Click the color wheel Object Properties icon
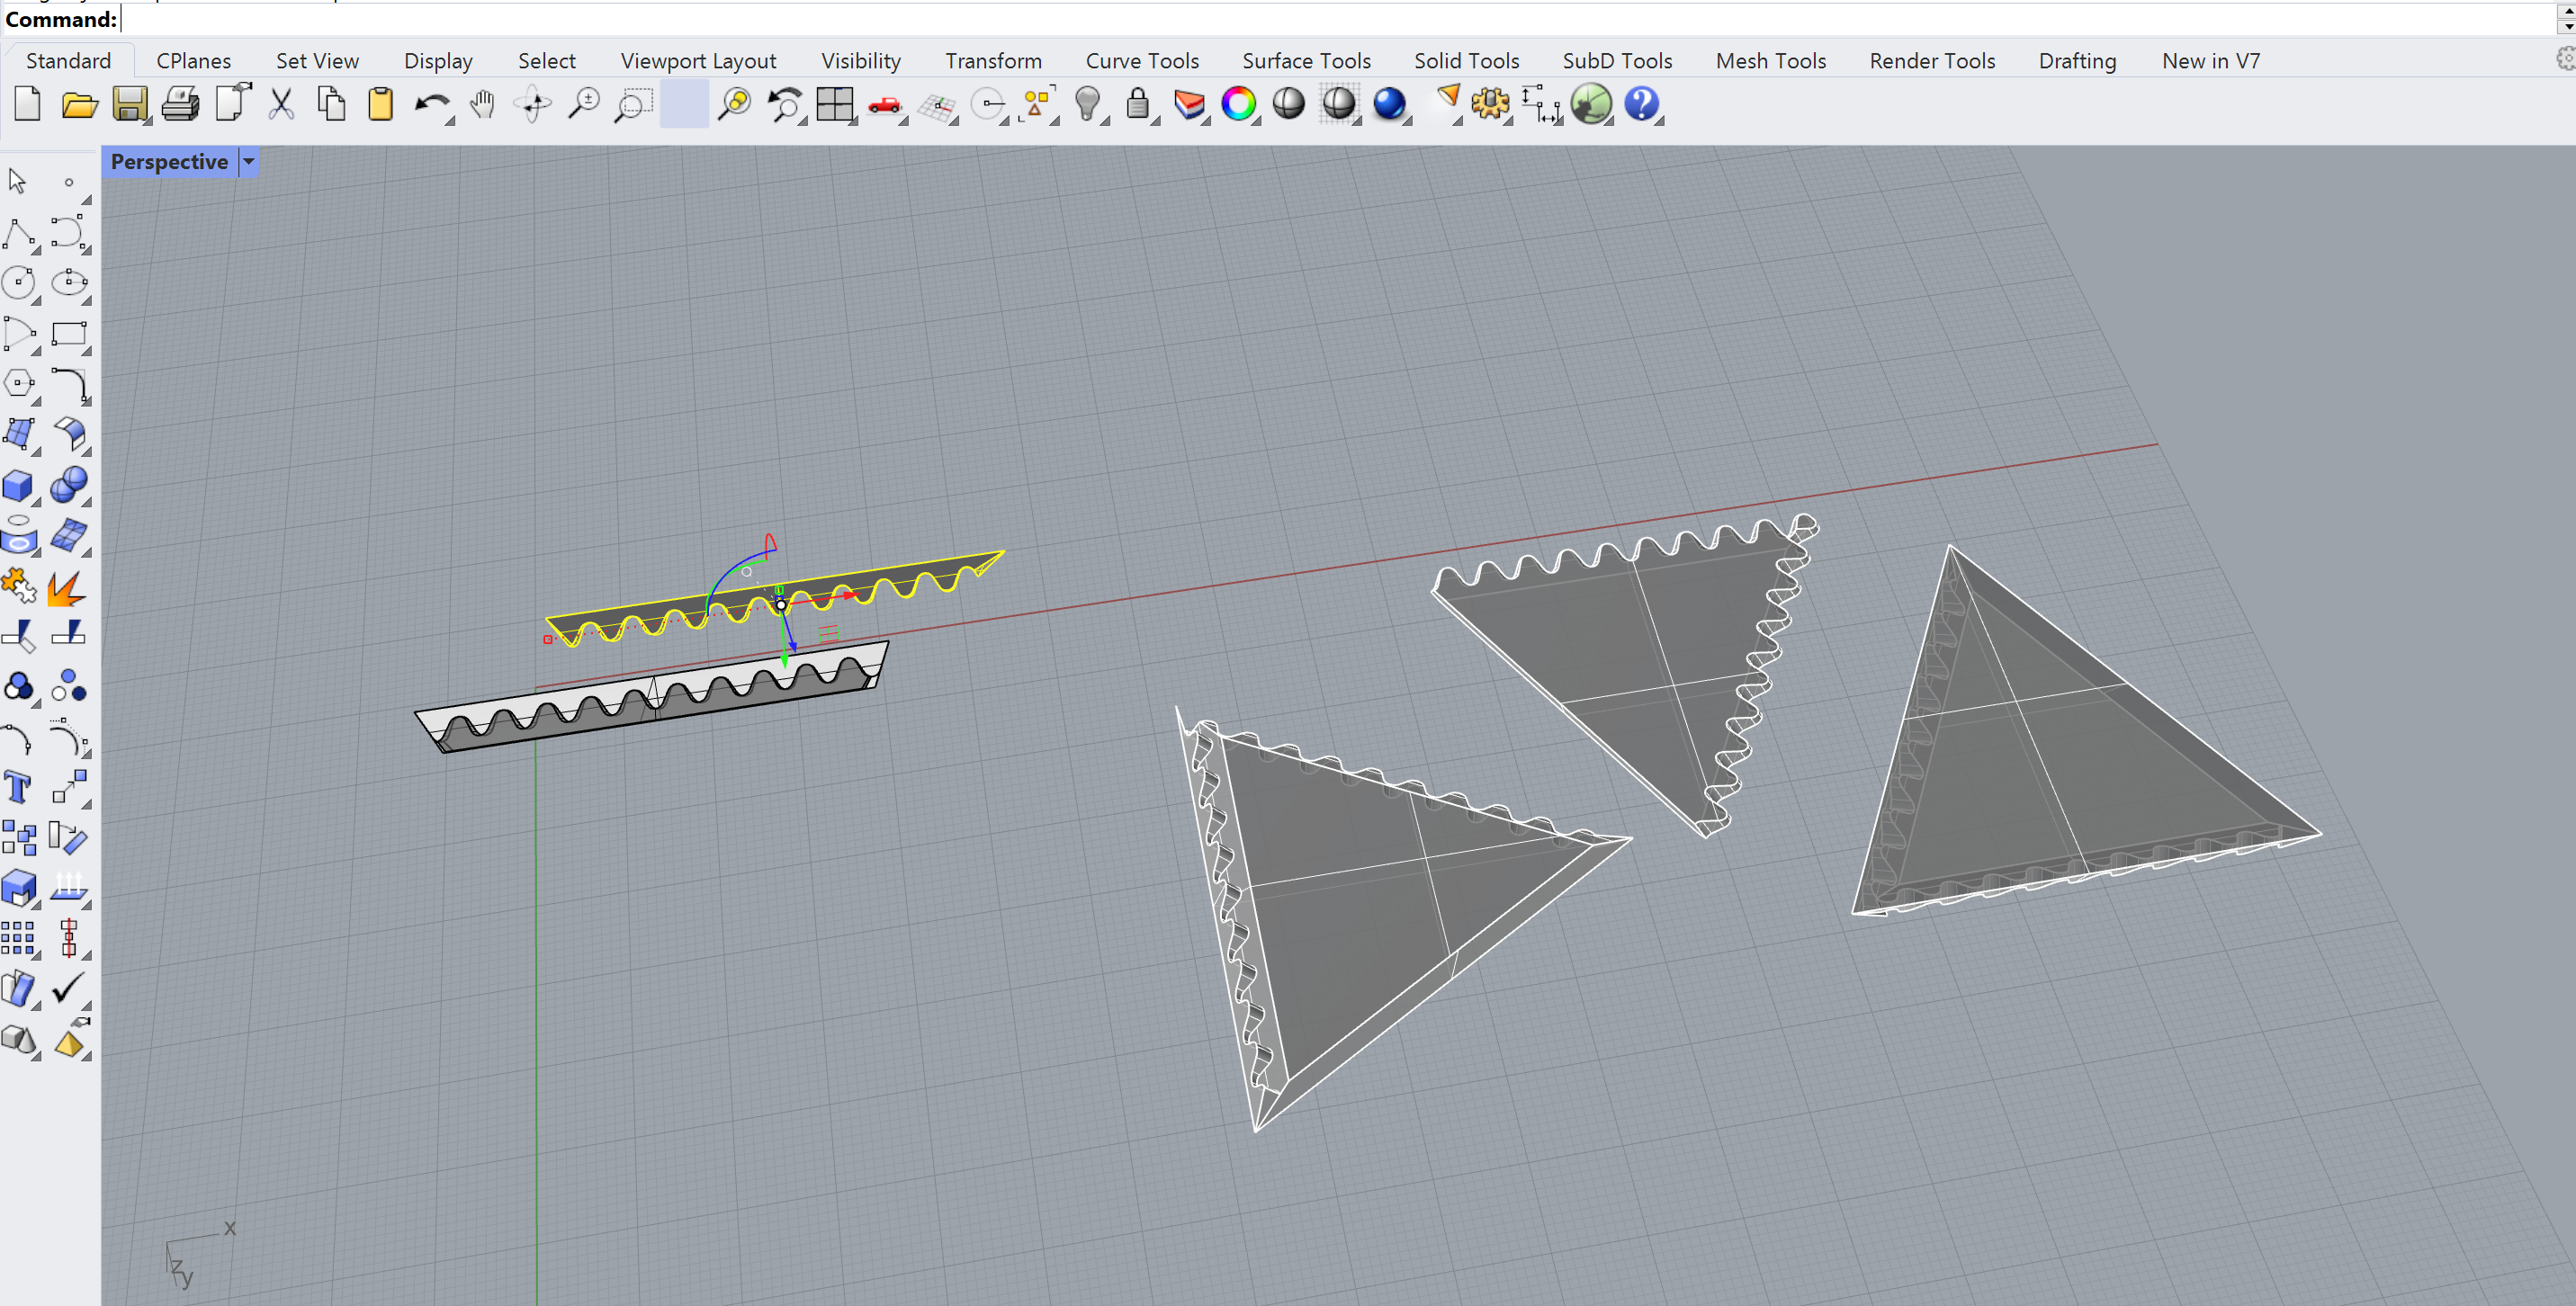Image resolution: width=2576 pixels, height=1306 pixels. [x=1239, y=104]
